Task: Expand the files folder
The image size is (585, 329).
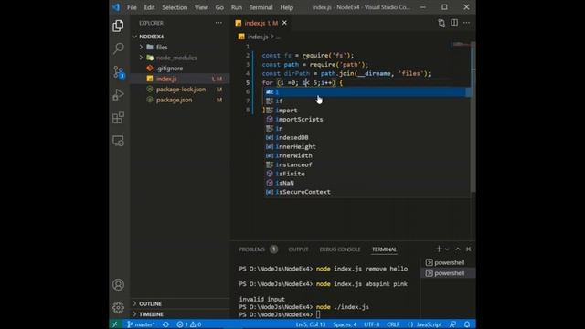Action: pos(181,47)
